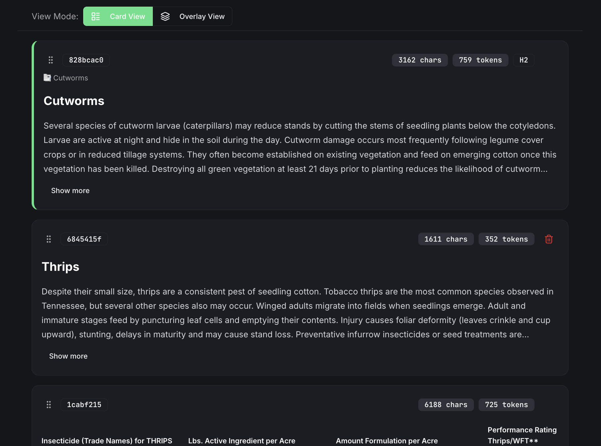Click the 3162 chars badge
This screenshot has width=601, height=446.
[420, 60]
